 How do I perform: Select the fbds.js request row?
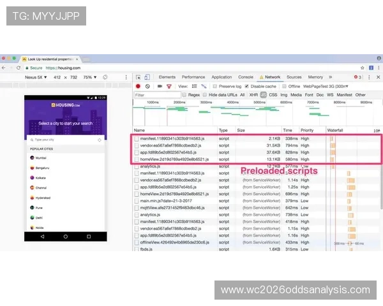[255, 249]
